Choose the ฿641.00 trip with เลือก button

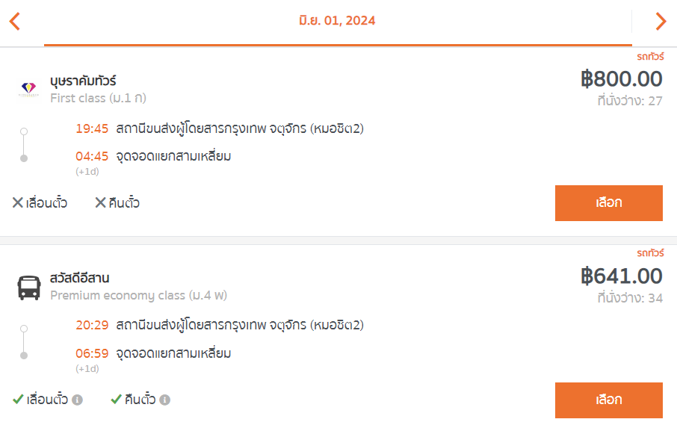[x=609, y=400]
